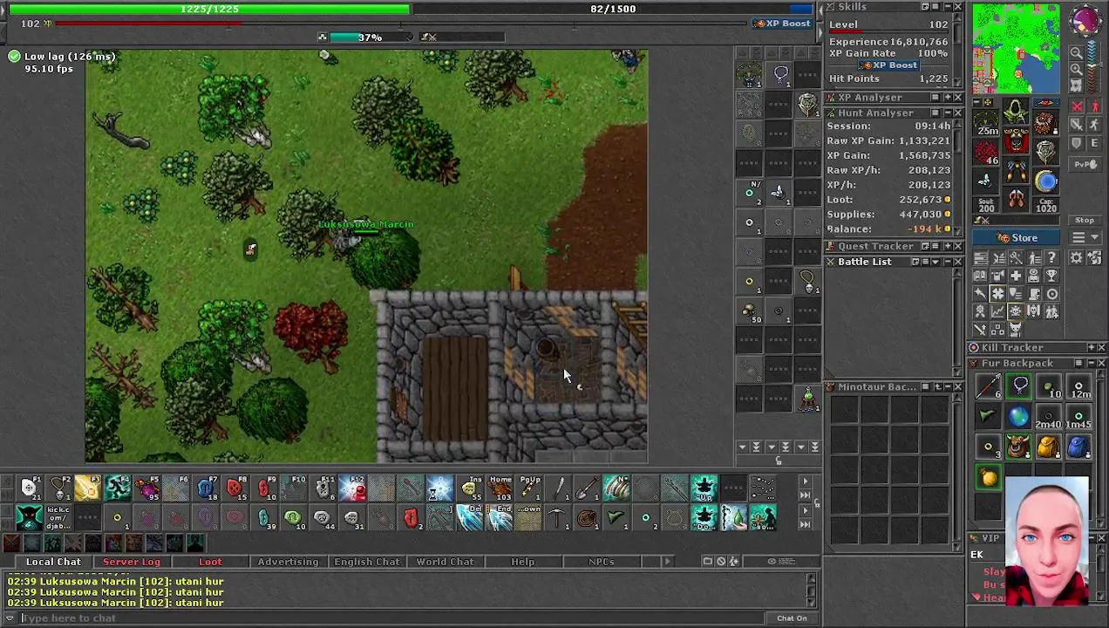The height and width of the screenshot is (628, 1109).
Task: Click the first down arrow under the left panel
Action: point(742,447)
